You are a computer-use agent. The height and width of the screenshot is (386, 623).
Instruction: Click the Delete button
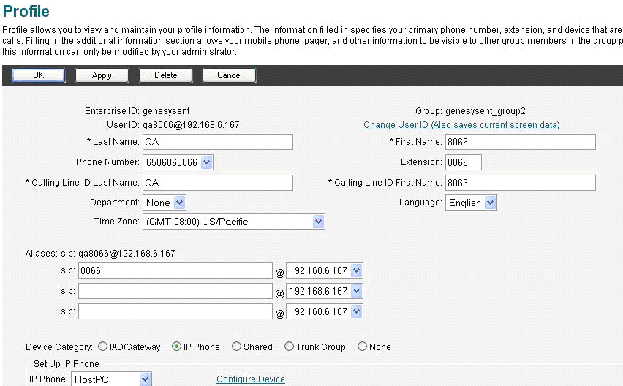(x=165, y=75)
